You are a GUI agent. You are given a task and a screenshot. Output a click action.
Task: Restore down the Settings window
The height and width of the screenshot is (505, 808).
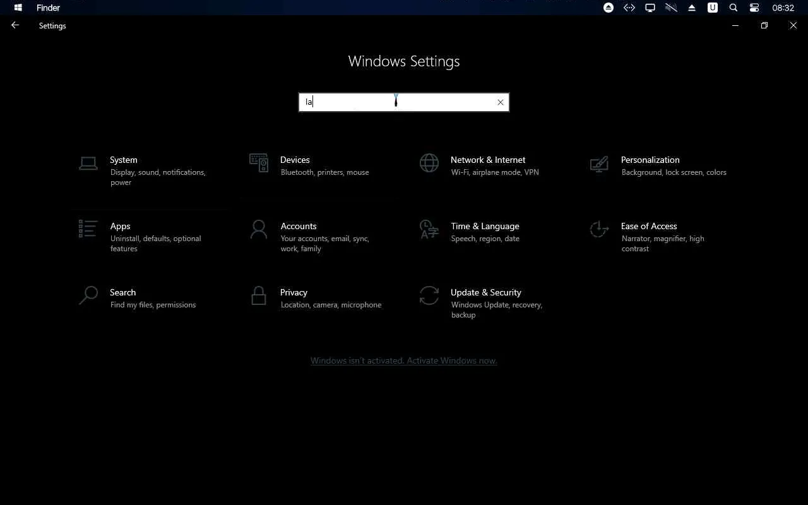764,25
